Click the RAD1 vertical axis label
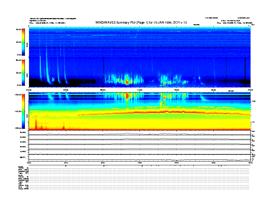The image size is (270, 209). click(x=27, y=75)
